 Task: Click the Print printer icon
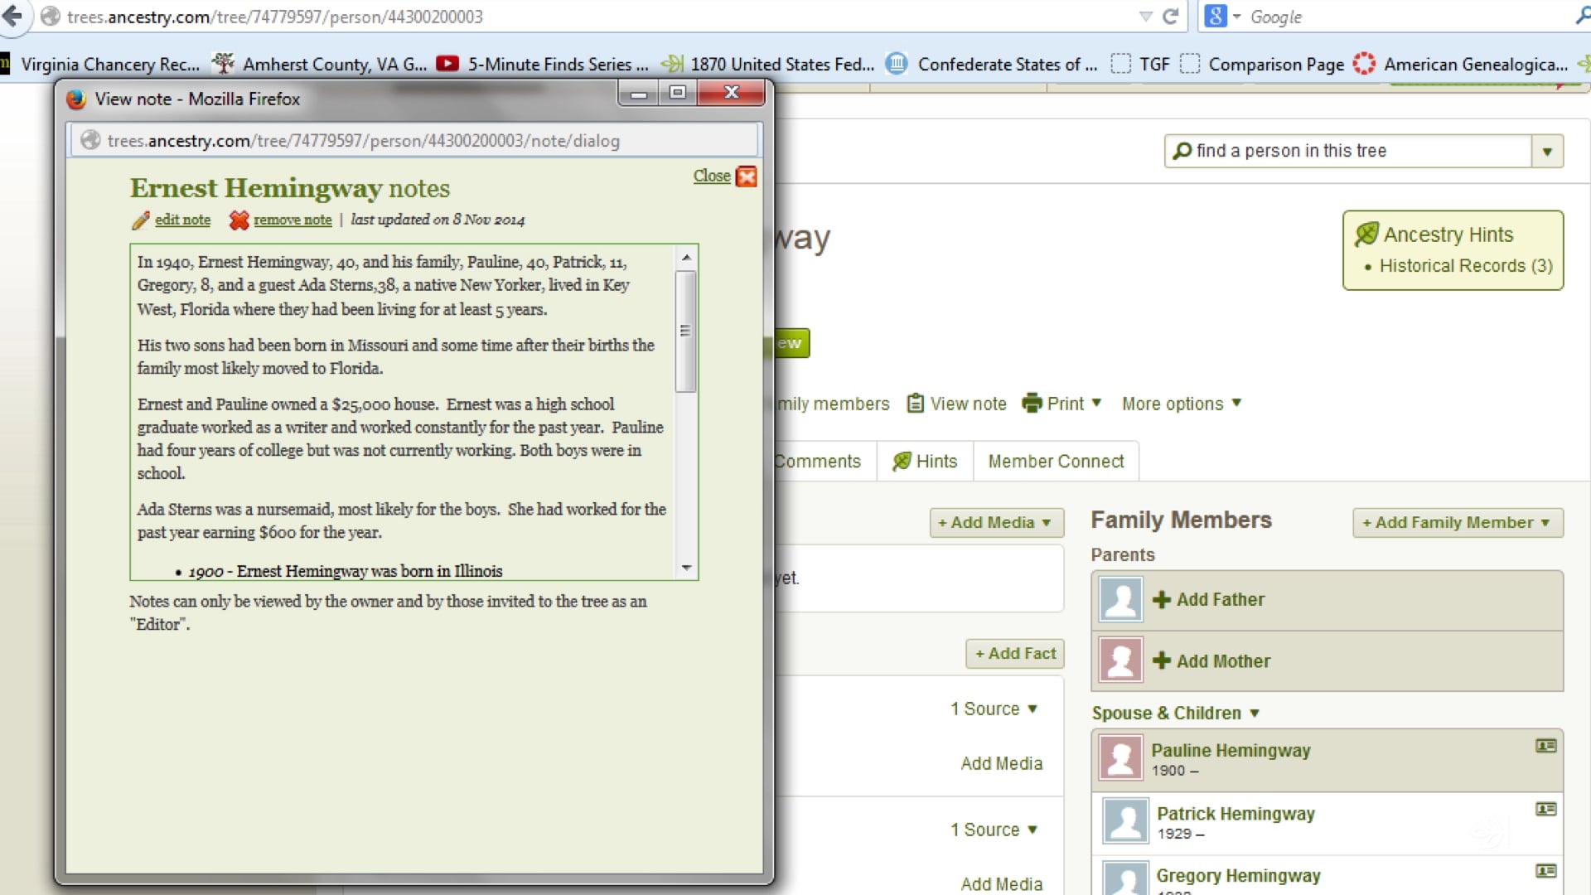click(1032, 404)
